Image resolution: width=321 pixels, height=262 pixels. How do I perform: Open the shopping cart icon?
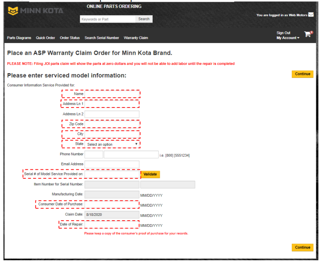(308, 34)
